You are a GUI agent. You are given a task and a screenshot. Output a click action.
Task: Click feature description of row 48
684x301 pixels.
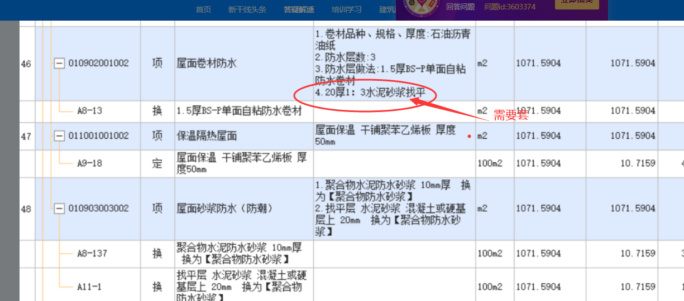pos(394,208)
